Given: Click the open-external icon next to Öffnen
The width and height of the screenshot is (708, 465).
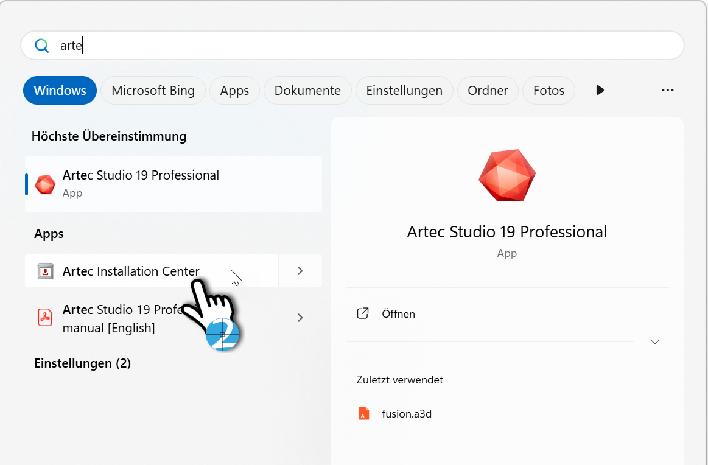Looking at the screenshot, I should [x=363, y=313].
